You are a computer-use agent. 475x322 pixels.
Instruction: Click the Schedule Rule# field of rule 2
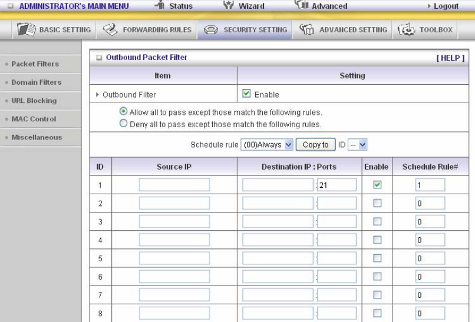click(x=430, y=203)
